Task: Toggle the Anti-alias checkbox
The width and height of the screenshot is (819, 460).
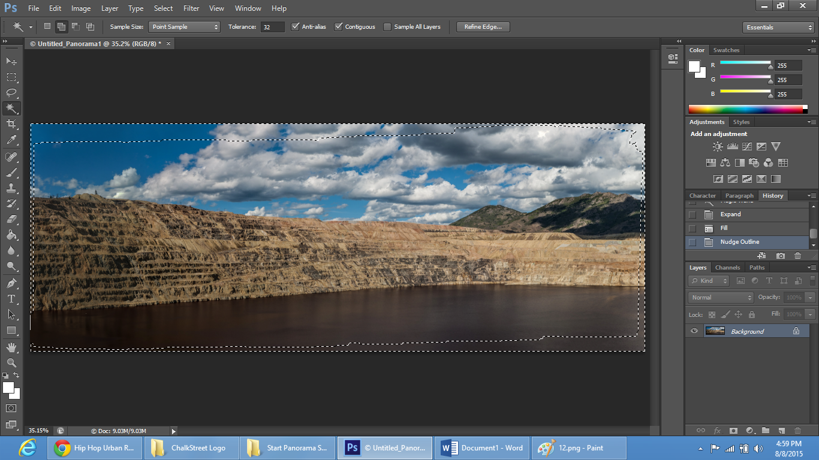Action: click(x=295, y=26)
